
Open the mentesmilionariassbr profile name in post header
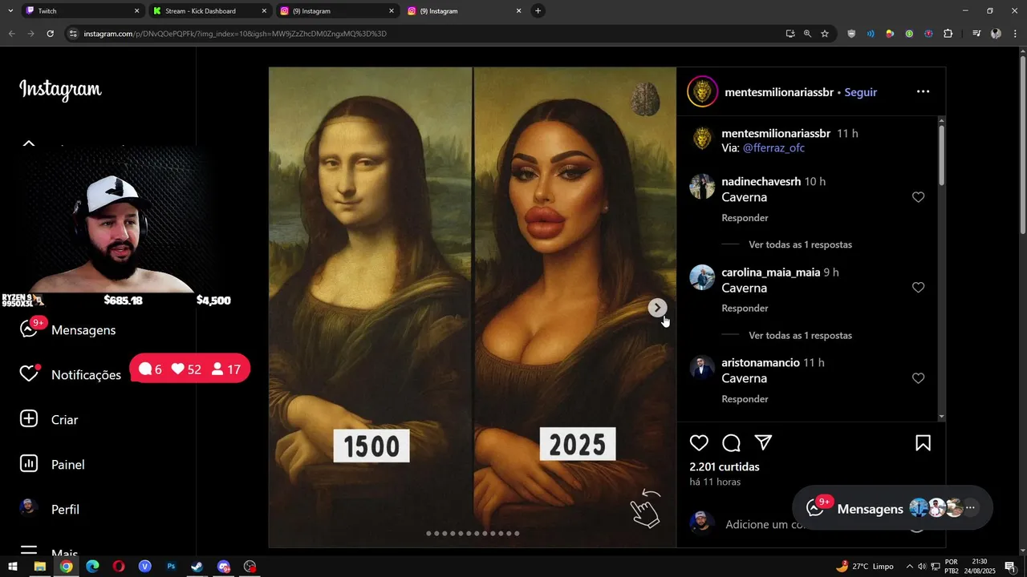click(x=778, y=92)
